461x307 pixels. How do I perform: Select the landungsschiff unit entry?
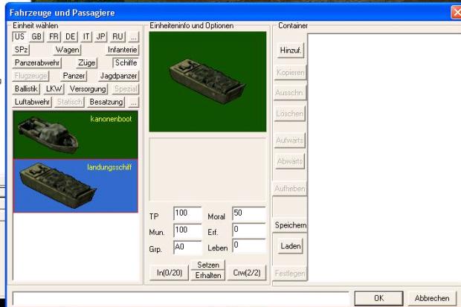click(x=76, y=186)
